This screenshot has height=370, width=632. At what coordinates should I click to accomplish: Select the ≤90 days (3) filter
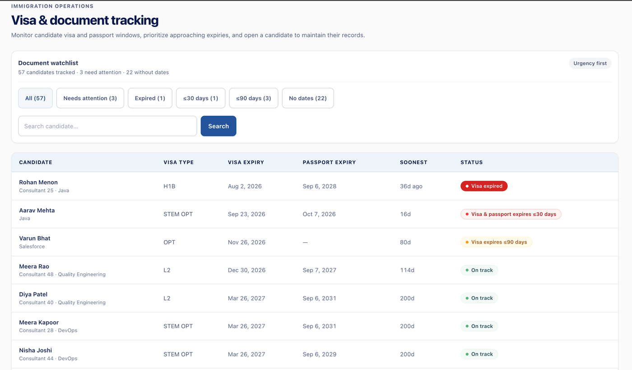click(x=254, y=98)
